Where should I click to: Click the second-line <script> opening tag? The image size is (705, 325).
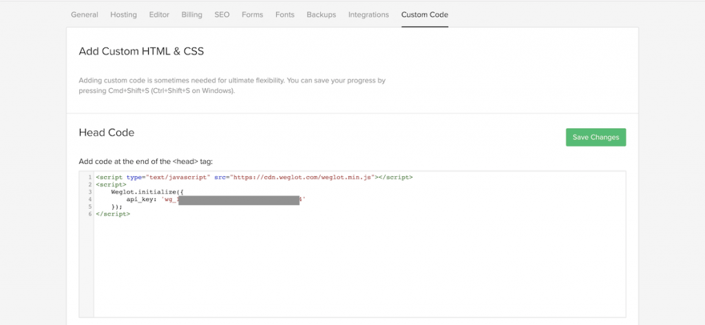(x=111, y=185)
